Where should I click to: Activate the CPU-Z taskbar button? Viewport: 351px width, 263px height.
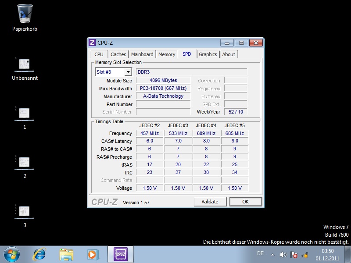coord(121,254)
